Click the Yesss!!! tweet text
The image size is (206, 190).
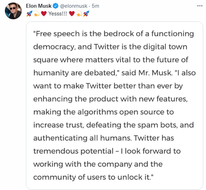point(58,14)
